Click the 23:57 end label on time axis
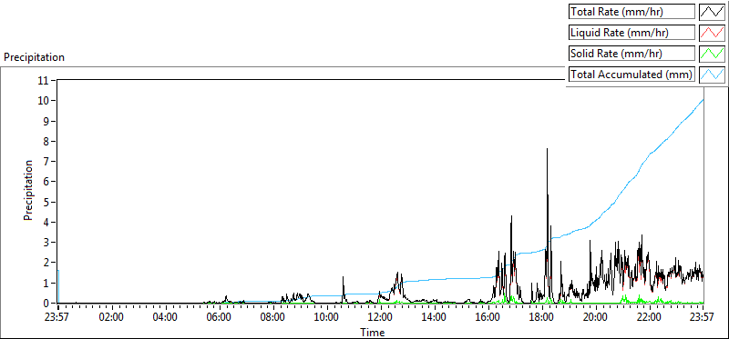Screen dimensions: 729x339 [x=703, y=318]
